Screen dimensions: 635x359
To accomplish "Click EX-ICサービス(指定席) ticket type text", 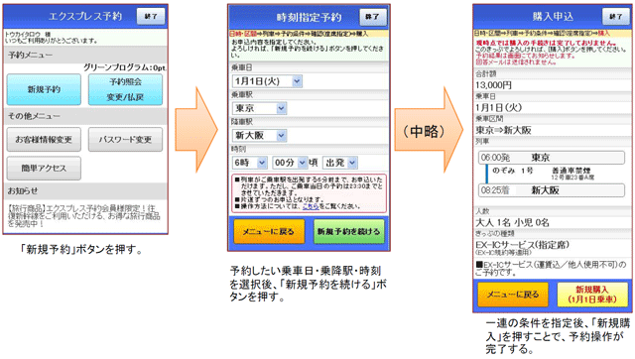I will pos(523,245).
